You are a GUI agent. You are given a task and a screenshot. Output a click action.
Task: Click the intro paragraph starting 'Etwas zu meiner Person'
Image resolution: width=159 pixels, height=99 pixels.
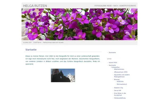(63, 60)
